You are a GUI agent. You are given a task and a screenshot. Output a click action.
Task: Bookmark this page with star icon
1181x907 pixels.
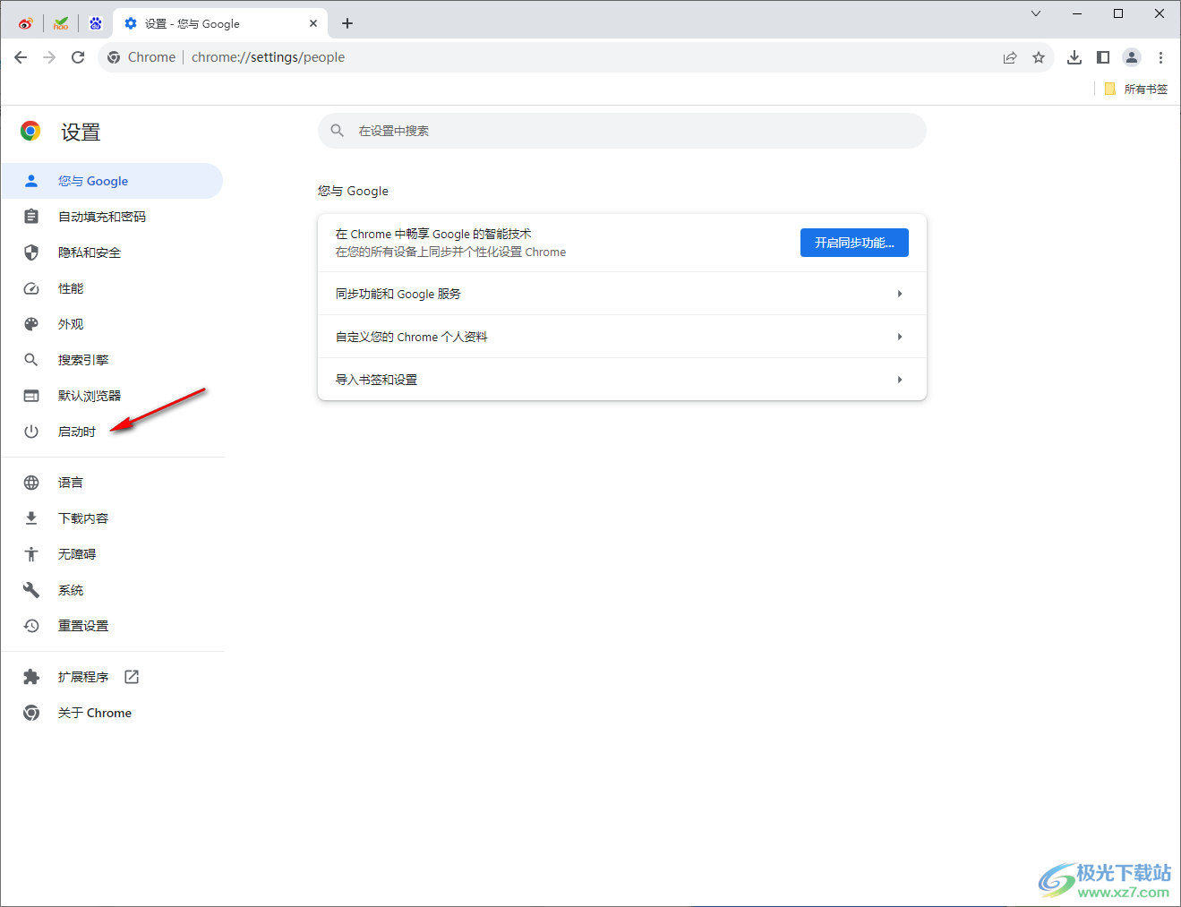click(x=1039, y=57)
